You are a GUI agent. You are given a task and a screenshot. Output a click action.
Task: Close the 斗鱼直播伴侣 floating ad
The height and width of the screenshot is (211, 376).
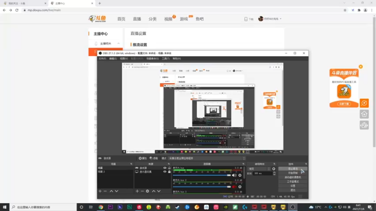(360, 67)
